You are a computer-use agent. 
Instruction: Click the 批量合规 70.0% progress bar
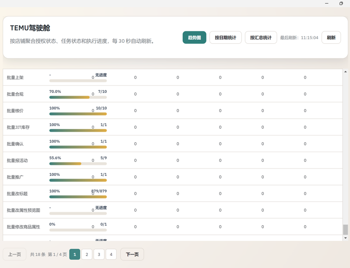[78, 97]
